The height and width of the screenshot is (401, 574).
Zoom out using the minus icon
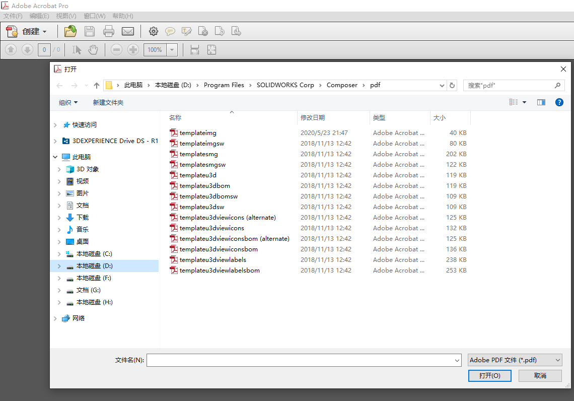pyautogui.click(x=116, y=49)
